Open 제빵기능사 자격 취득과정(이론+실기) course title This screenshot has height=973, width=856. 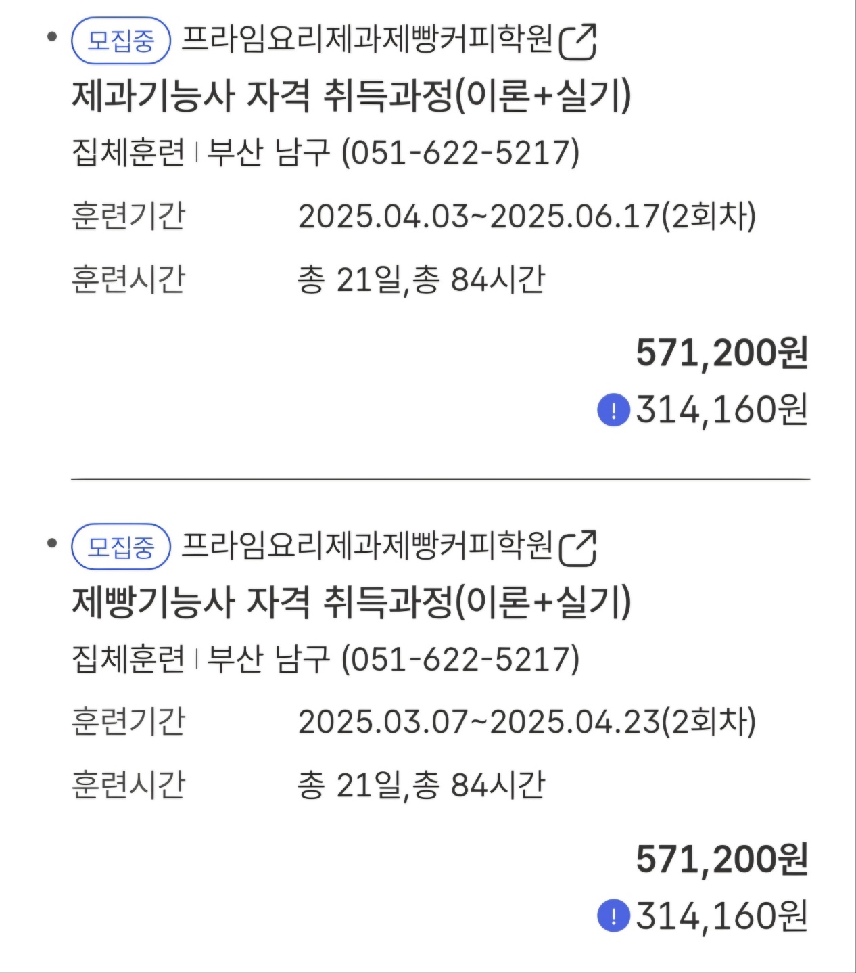(352, 602)
